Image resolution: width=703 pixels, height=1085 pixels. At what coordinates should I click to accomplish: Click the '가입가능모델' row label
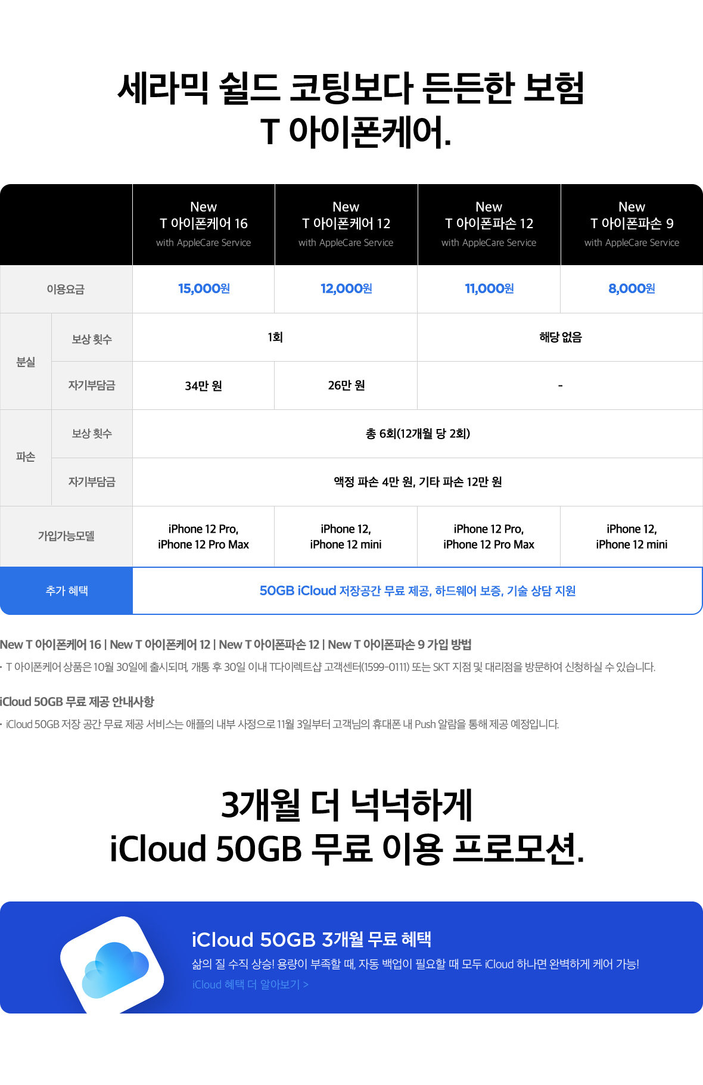[66, 536]
